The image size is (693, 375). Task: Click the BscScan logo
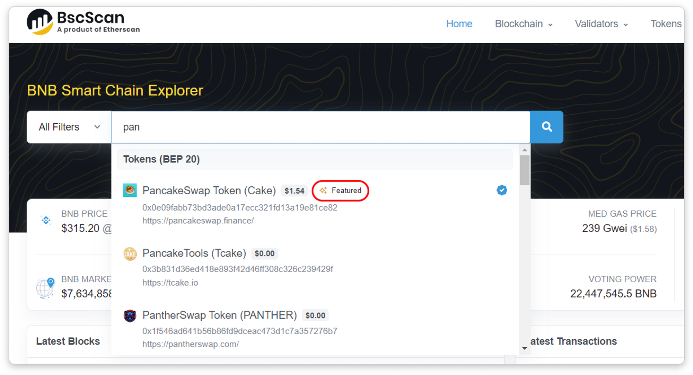point(83,22)
